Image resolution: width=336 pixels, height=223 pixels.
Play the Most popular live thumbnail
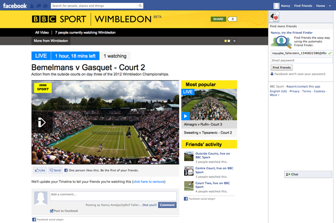(x=209, y=105)
